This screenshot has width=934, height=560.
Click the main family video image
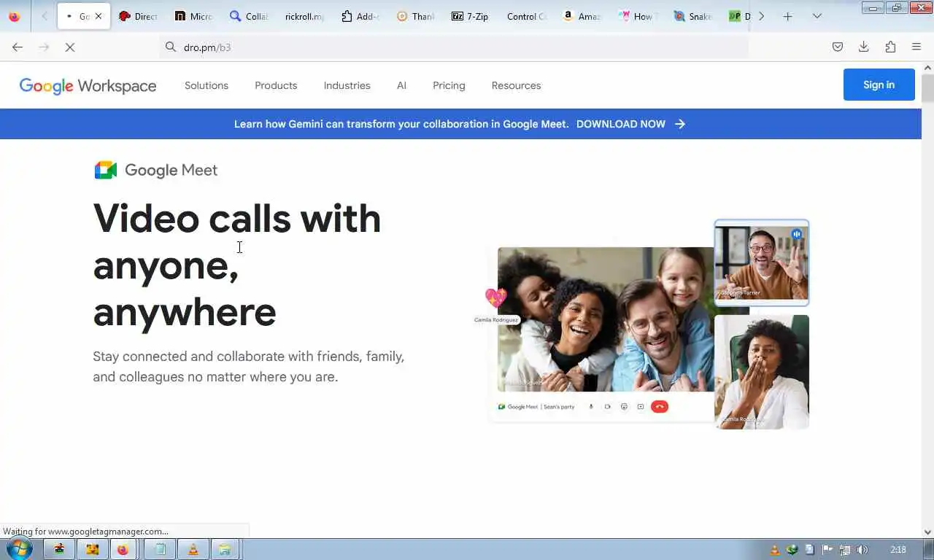click(x=606, y=319)
